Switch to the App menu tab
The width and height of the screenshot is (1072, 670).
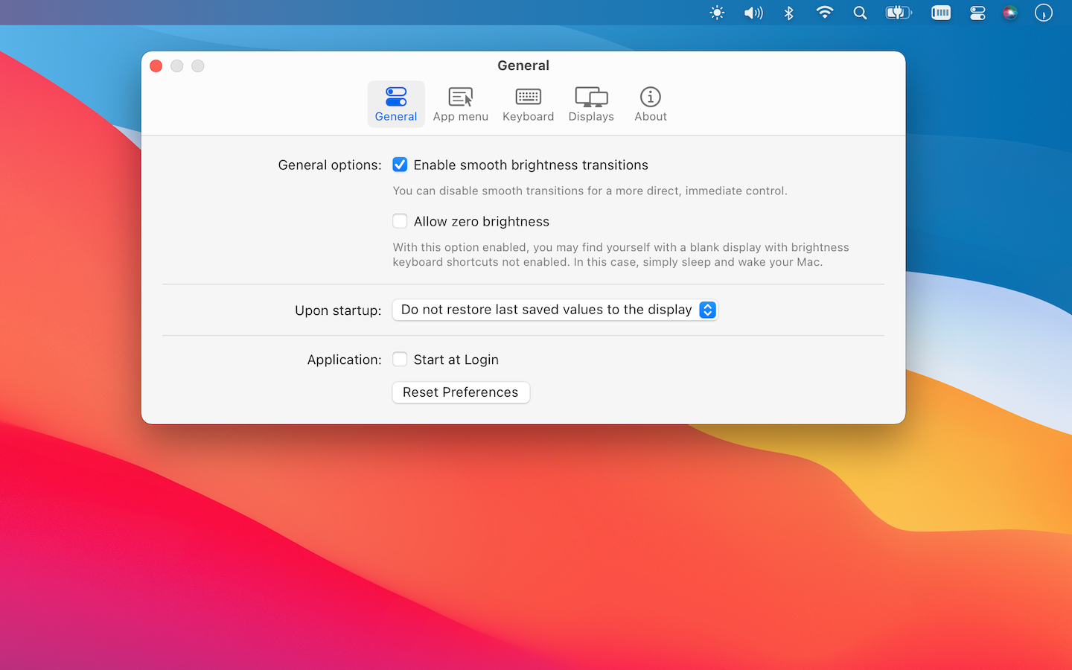(460, 104)
